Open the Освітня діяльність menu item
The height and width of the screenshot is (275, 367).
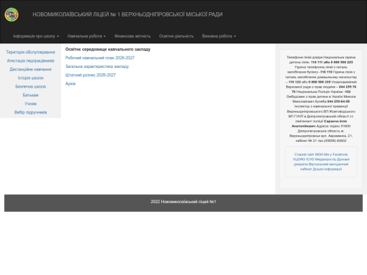coord(176,36)
